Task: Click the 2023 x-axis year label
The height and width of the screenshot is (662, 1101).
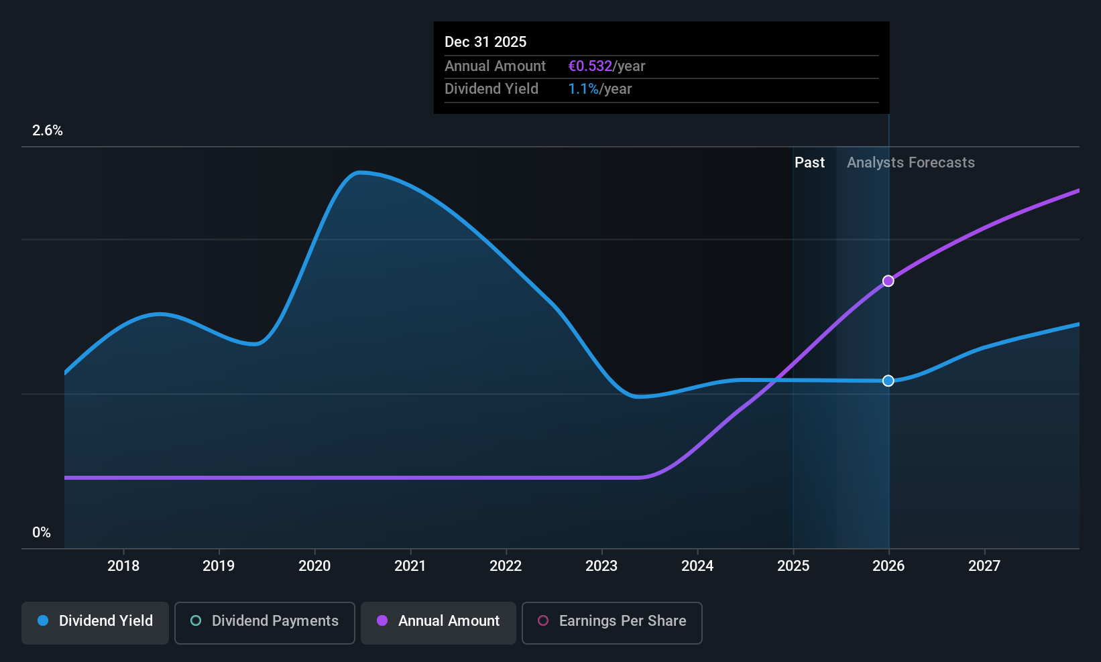Action: tap(601, 566)
